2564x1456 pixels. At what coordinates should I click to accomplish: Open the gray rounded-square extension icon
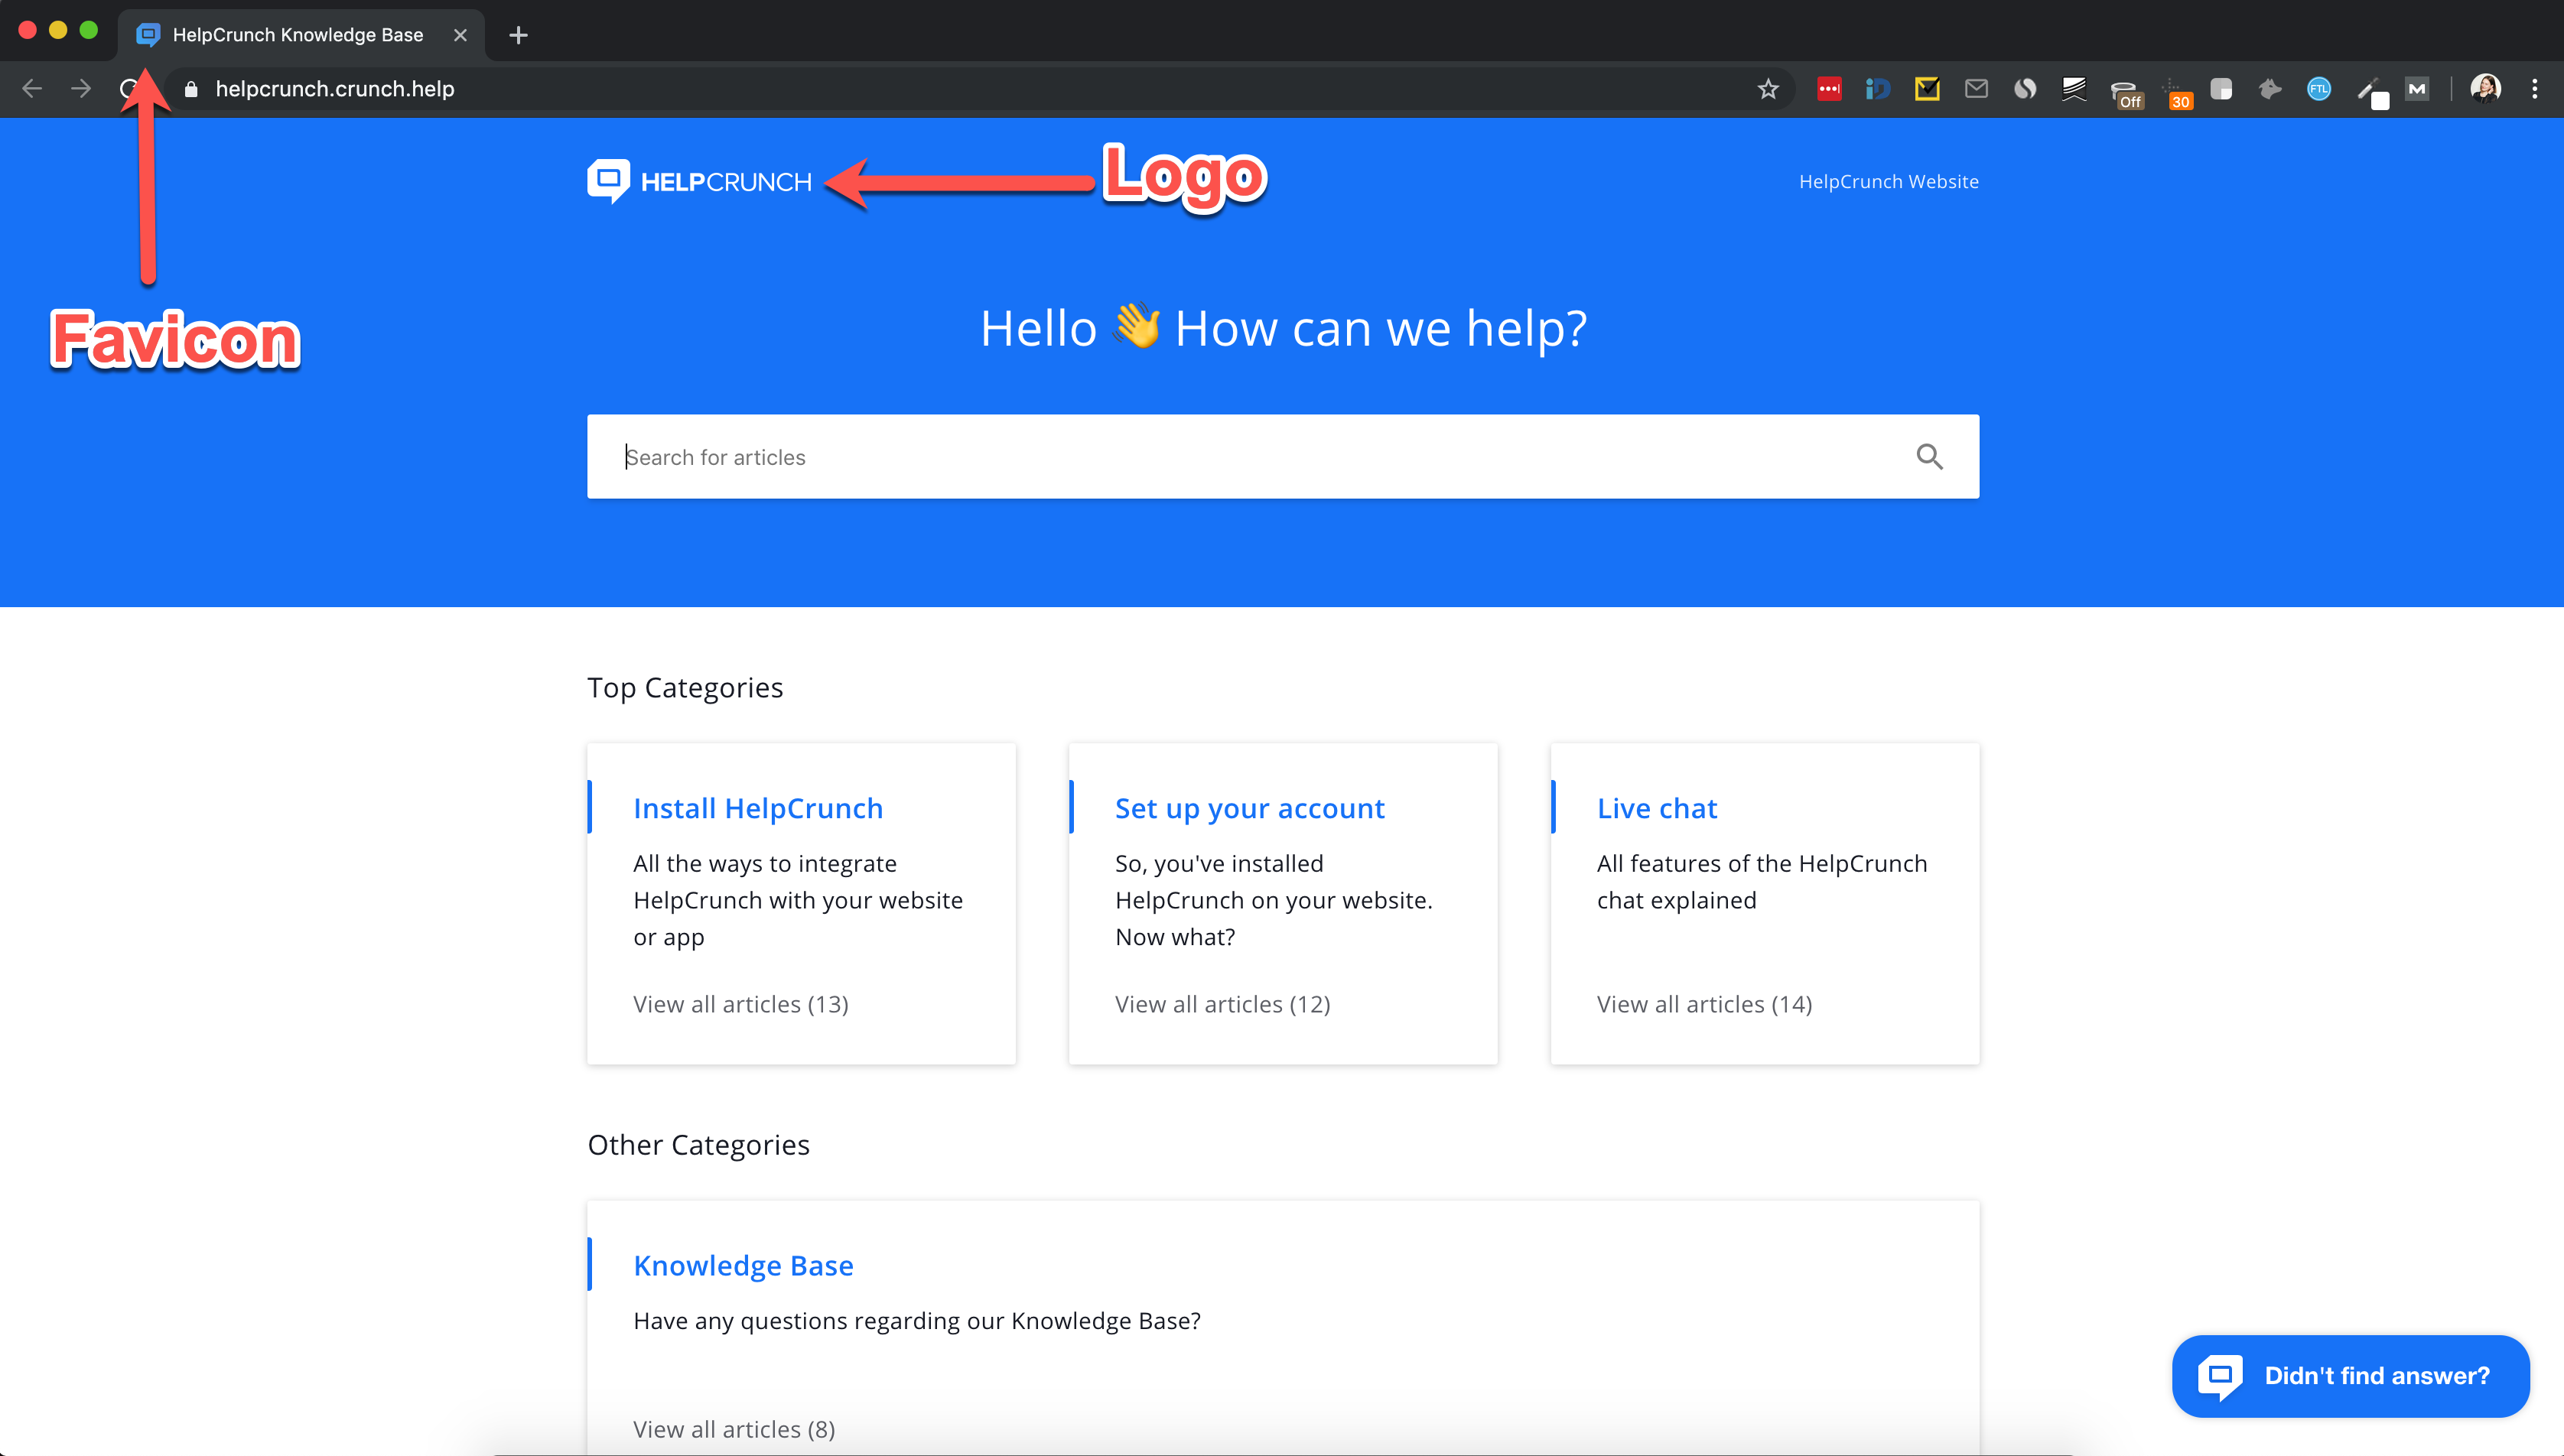[2221, 89]
